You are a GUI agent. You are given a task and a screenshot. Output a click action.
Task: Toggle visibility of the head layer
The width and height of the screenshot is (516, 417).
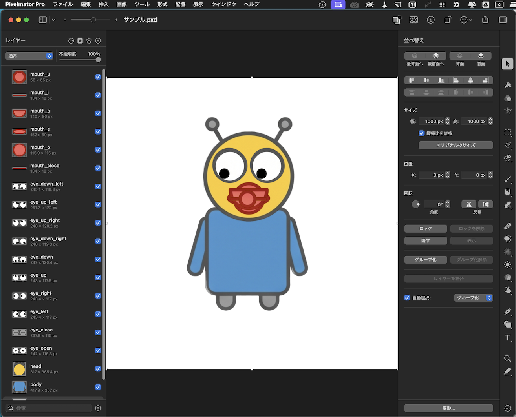98,369
